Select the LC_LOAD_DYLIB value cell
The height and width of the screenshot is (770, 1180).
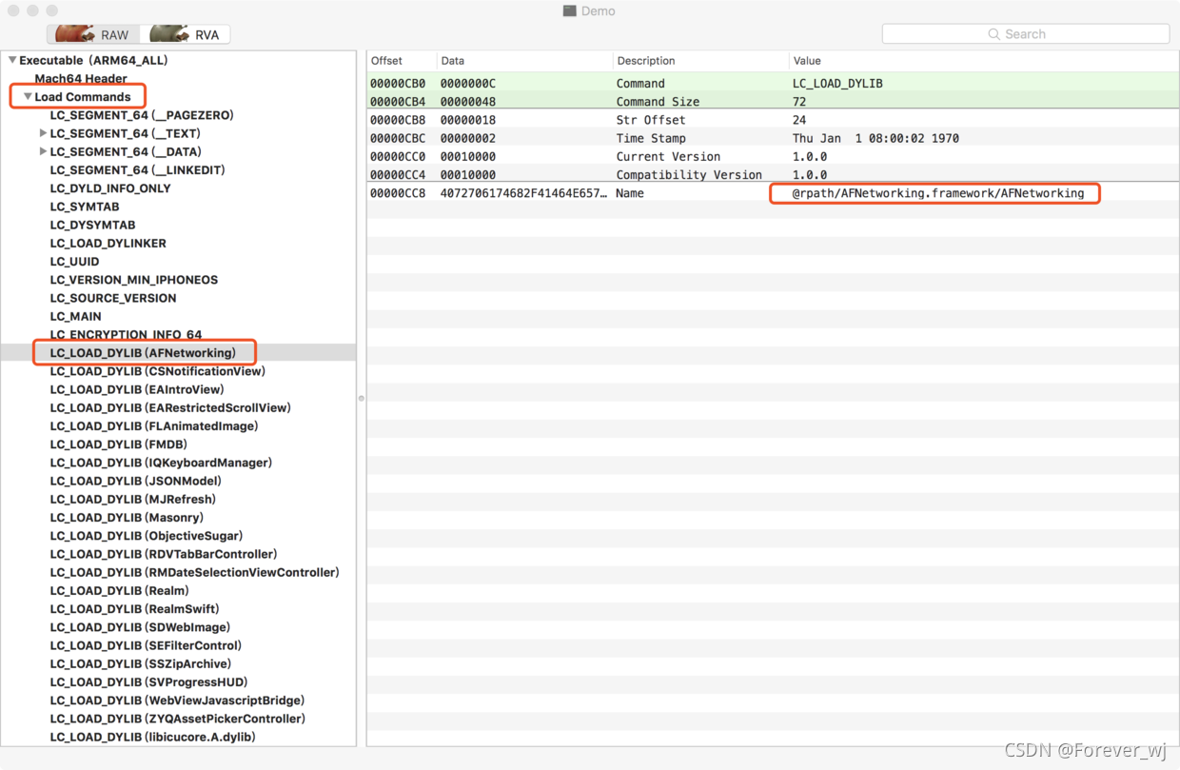click(x=837, y=84)
